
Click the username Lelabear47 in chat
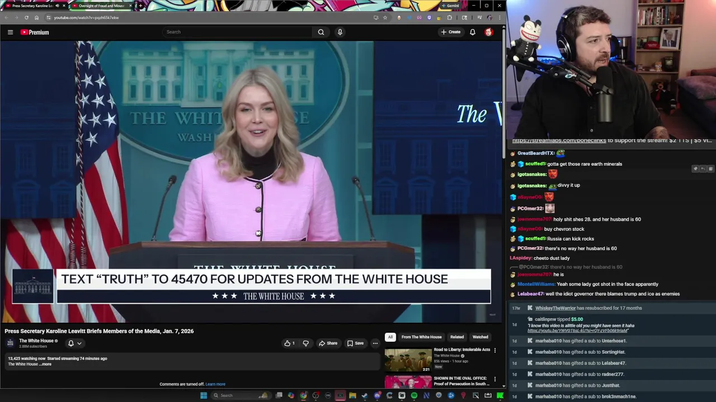pyautogui.click(x=530, y=294)
